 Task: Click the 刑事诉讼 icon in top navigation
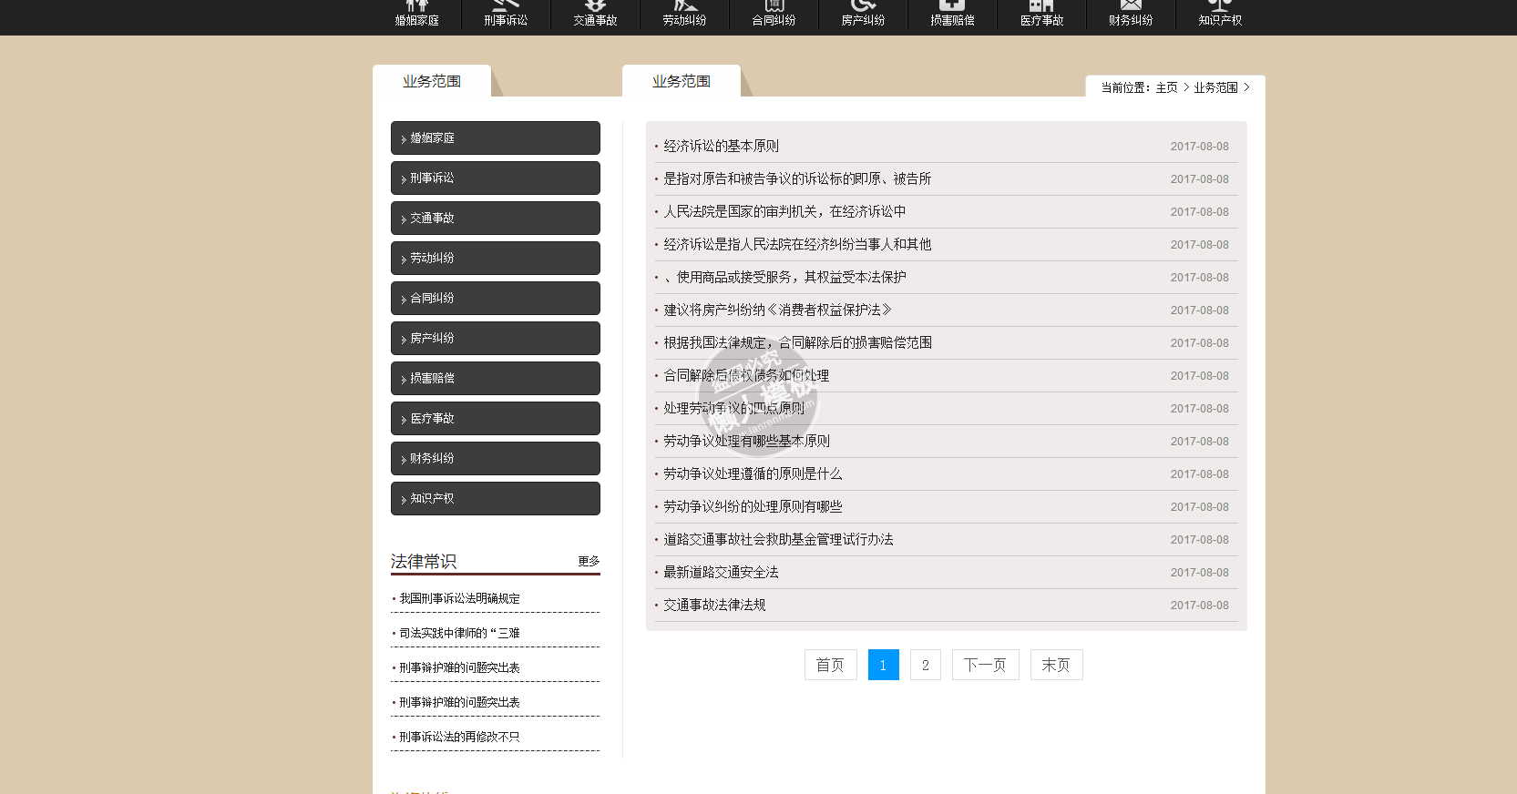click(506, 14)
